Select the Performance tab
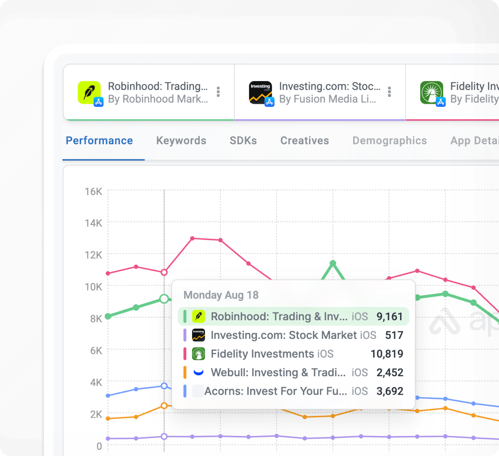This screenshot has width=499, height=456. coord(99,141)
